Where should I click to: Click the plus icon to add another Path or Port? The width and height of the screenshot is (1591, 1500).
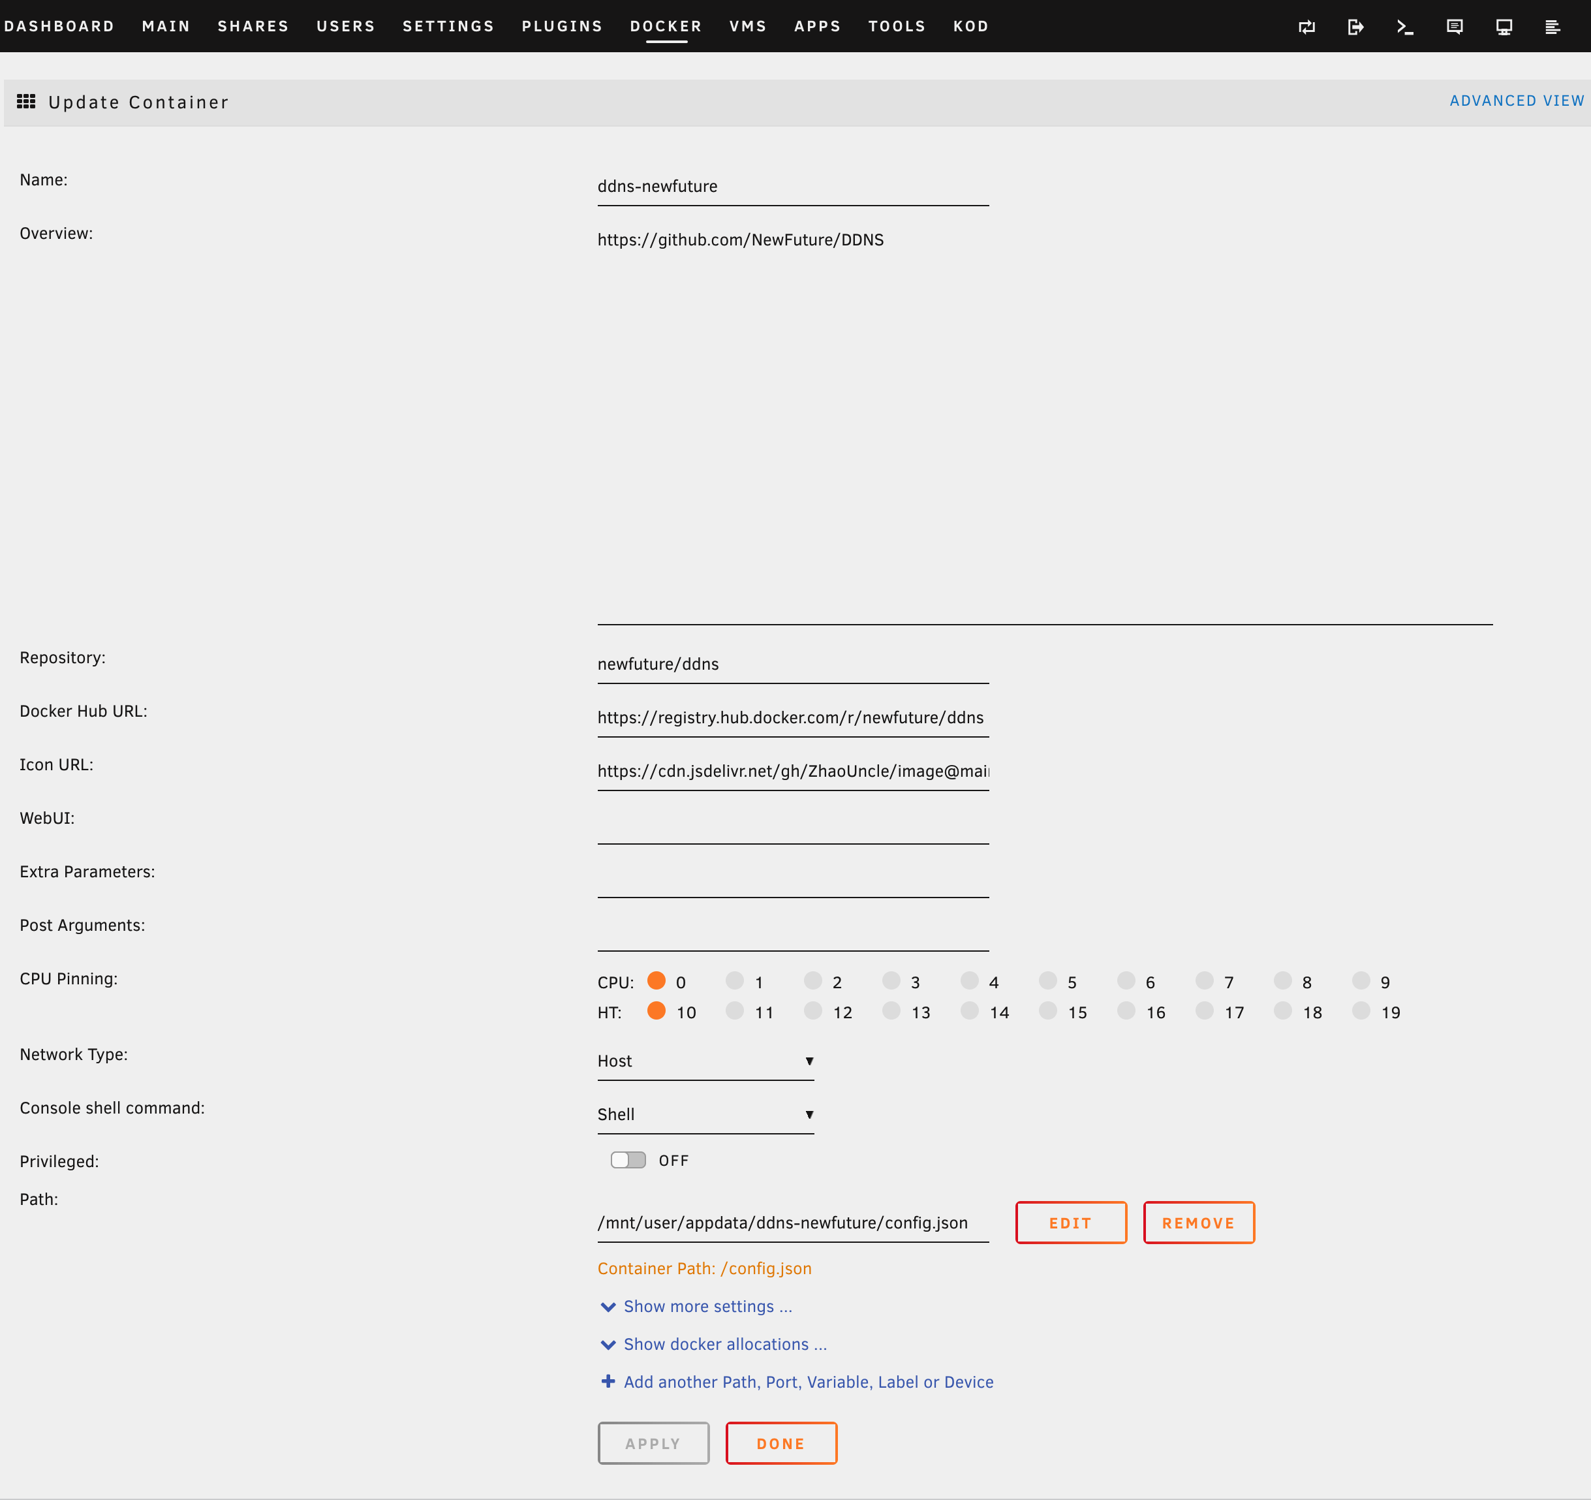(608, 1383)
